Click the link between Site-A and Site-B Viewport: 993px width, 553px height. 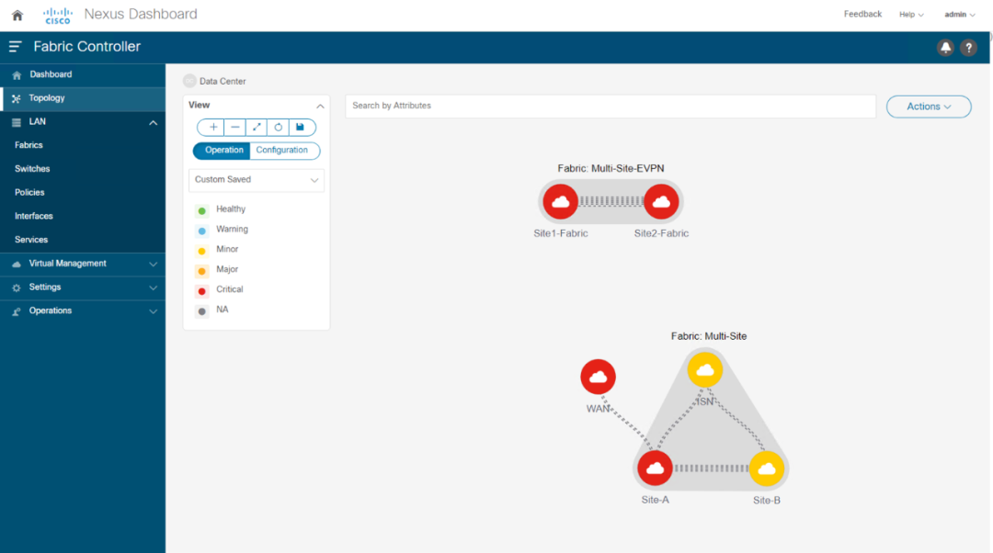711,468
